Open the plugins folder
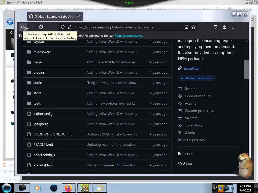 pos(39,73)
